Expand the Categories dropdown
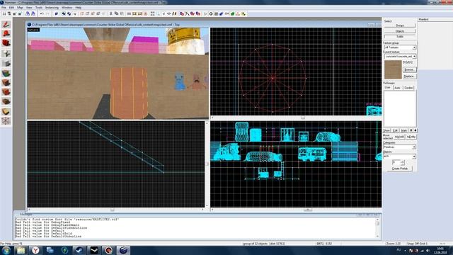The image size is (453, 255). [x=399, y=147]
